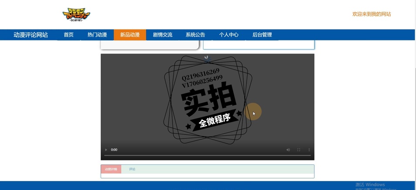Switch to the 动漫详情 tab
This screenshot has width=416, height=190.
[x=111, y=169]
